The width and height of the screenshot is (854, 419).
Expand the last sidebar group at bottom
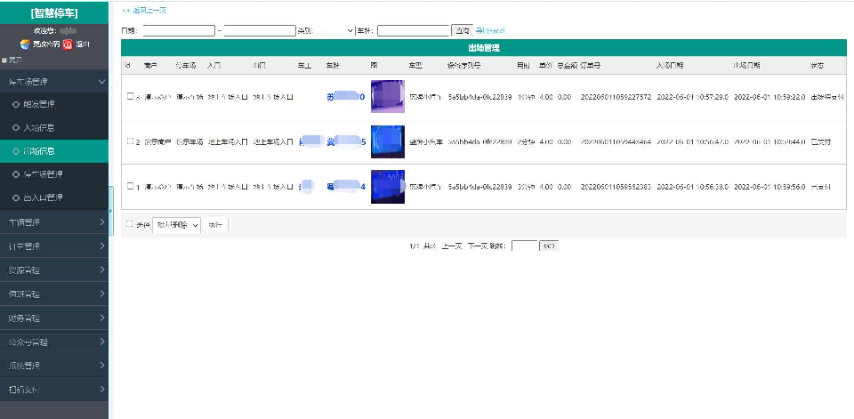[54, 390]
